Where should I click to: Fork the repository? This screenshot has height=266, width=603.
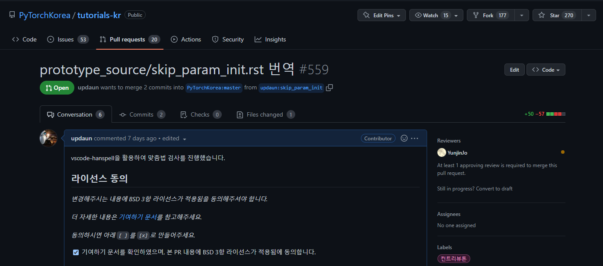click(491, 15)
